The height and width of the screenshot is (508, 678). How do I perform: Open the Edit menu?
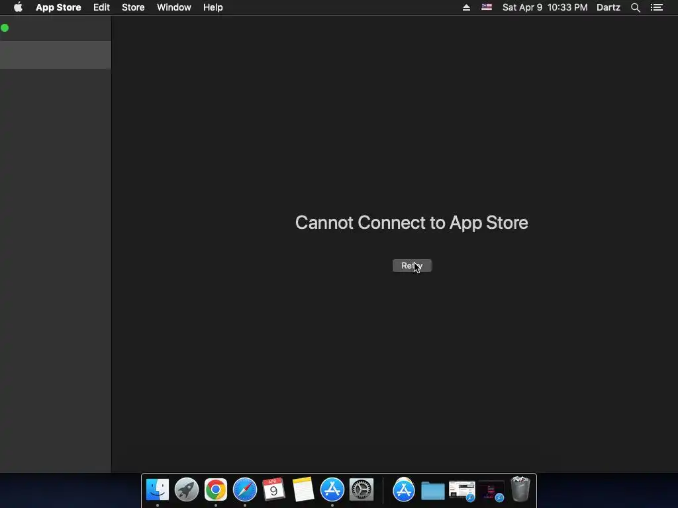(x=101, y=7)
